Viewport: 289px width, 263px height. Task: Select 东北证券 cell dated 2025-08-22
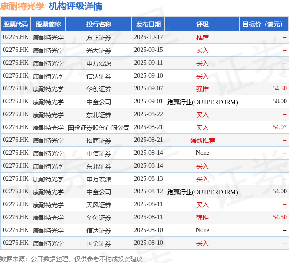pos(99,115)
